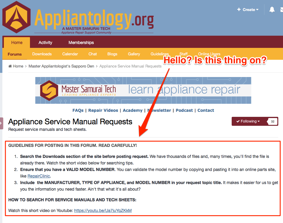Open the Repair Videos link
The width and height of the screenshot is (283, 223).
103,110
